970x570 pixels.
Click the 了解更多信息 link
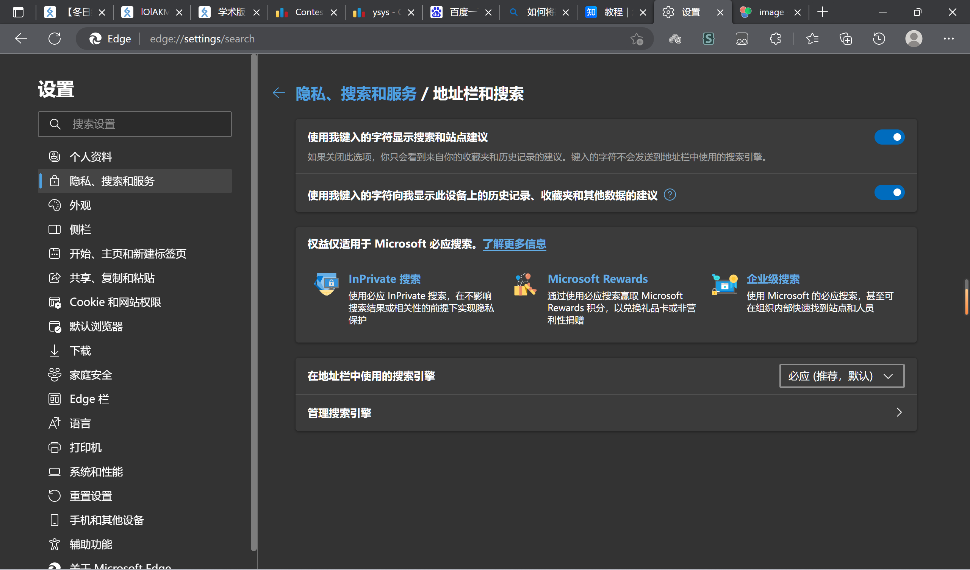point(514,244)
